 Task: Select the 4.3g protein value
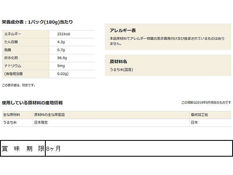(x=61, y=42)
